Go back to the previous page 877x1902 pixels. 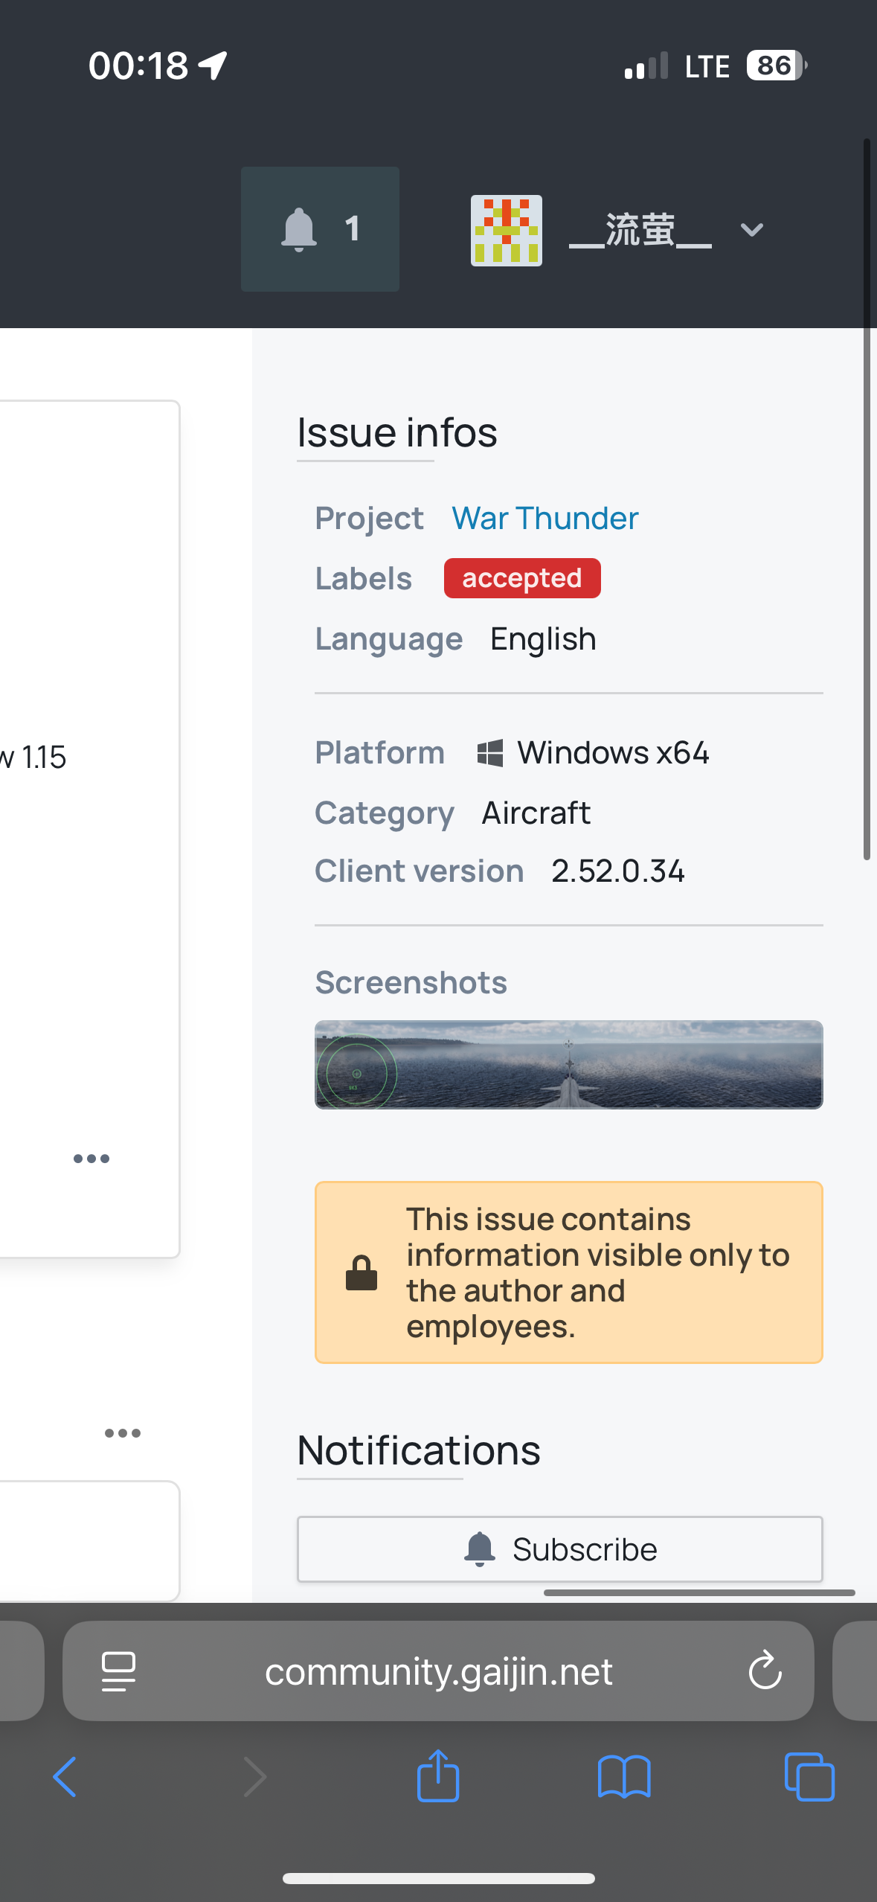65,1777
